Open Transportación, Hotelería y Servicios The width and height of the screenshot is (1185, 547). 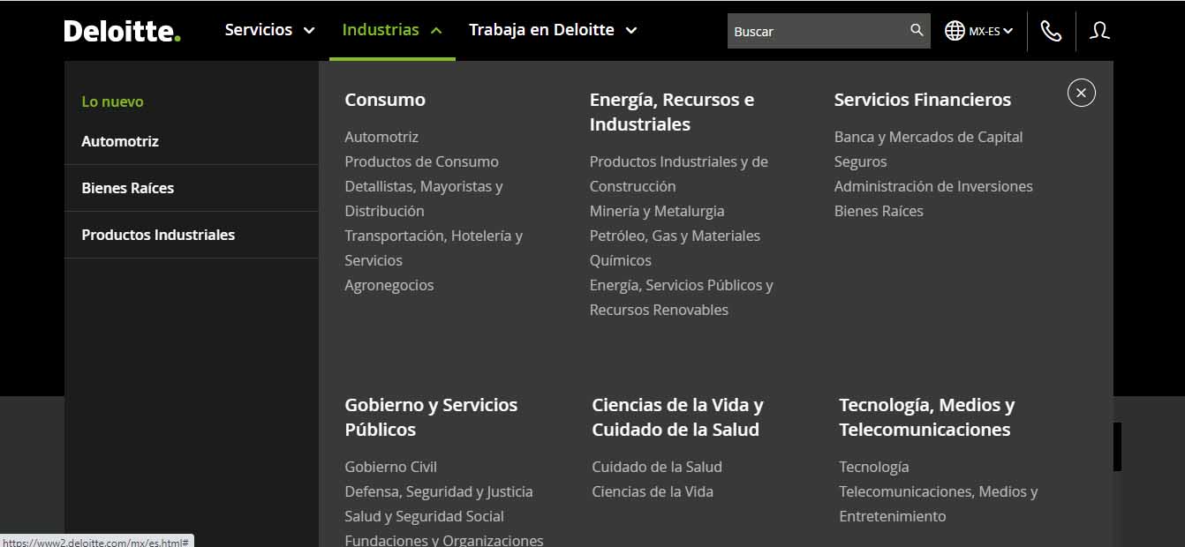pyautogui.click(x=434, y=248)
